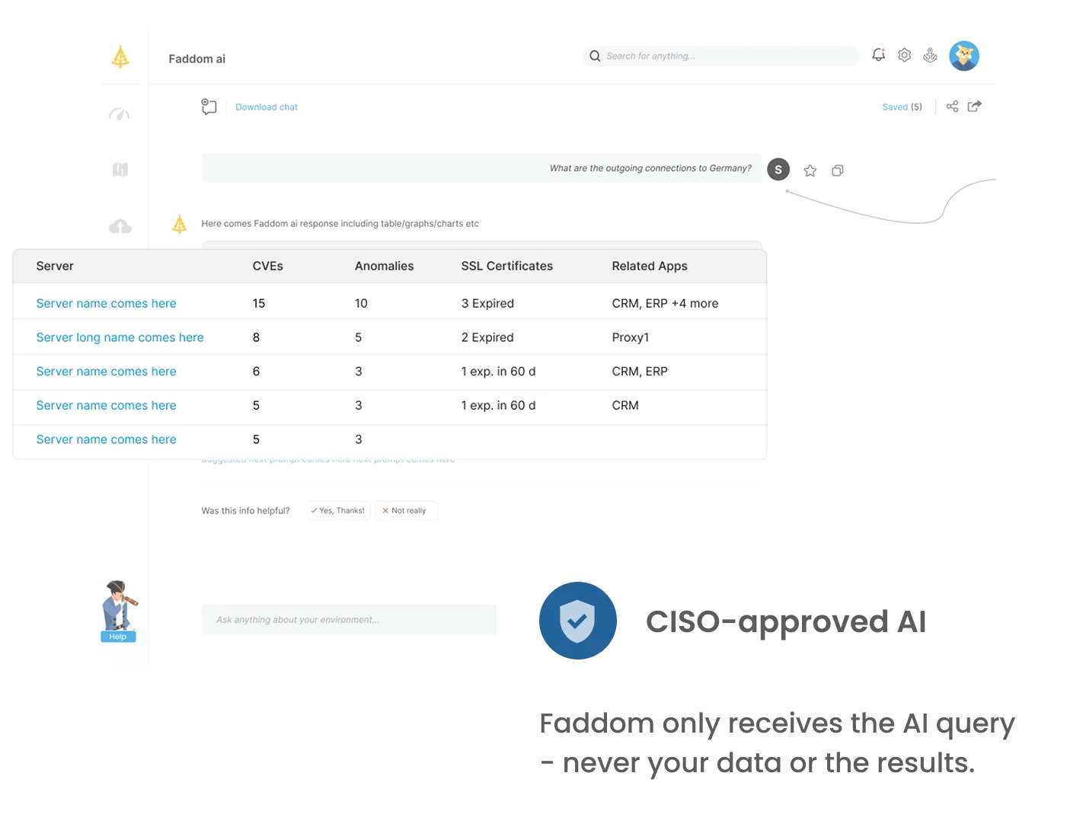Click the lifebuoy support icon in the header
Viewport: 1083px width, 824px height.
click(930, 55)
